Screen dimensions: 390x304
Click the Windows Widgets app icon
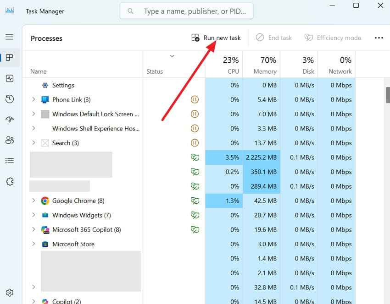click(45, 215)
